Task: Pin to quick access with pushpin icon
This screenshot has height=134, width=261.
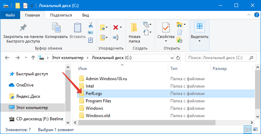Action: 23,27
